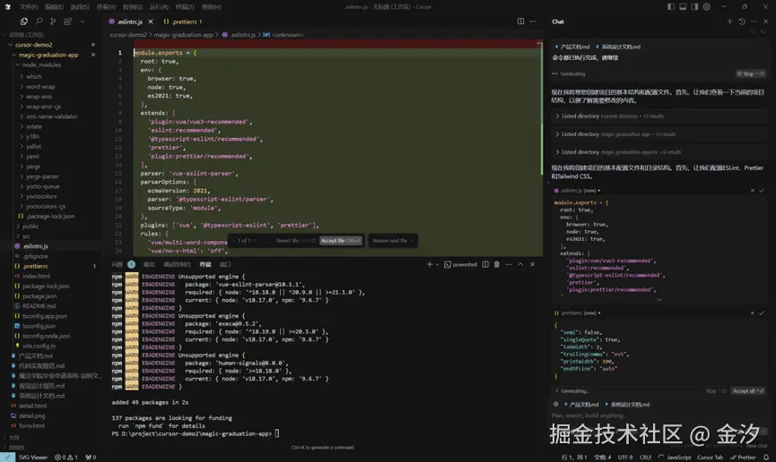Click Cursor Tab status bar item
Viewport: 776px width, 462px height.
coord(710,457)
